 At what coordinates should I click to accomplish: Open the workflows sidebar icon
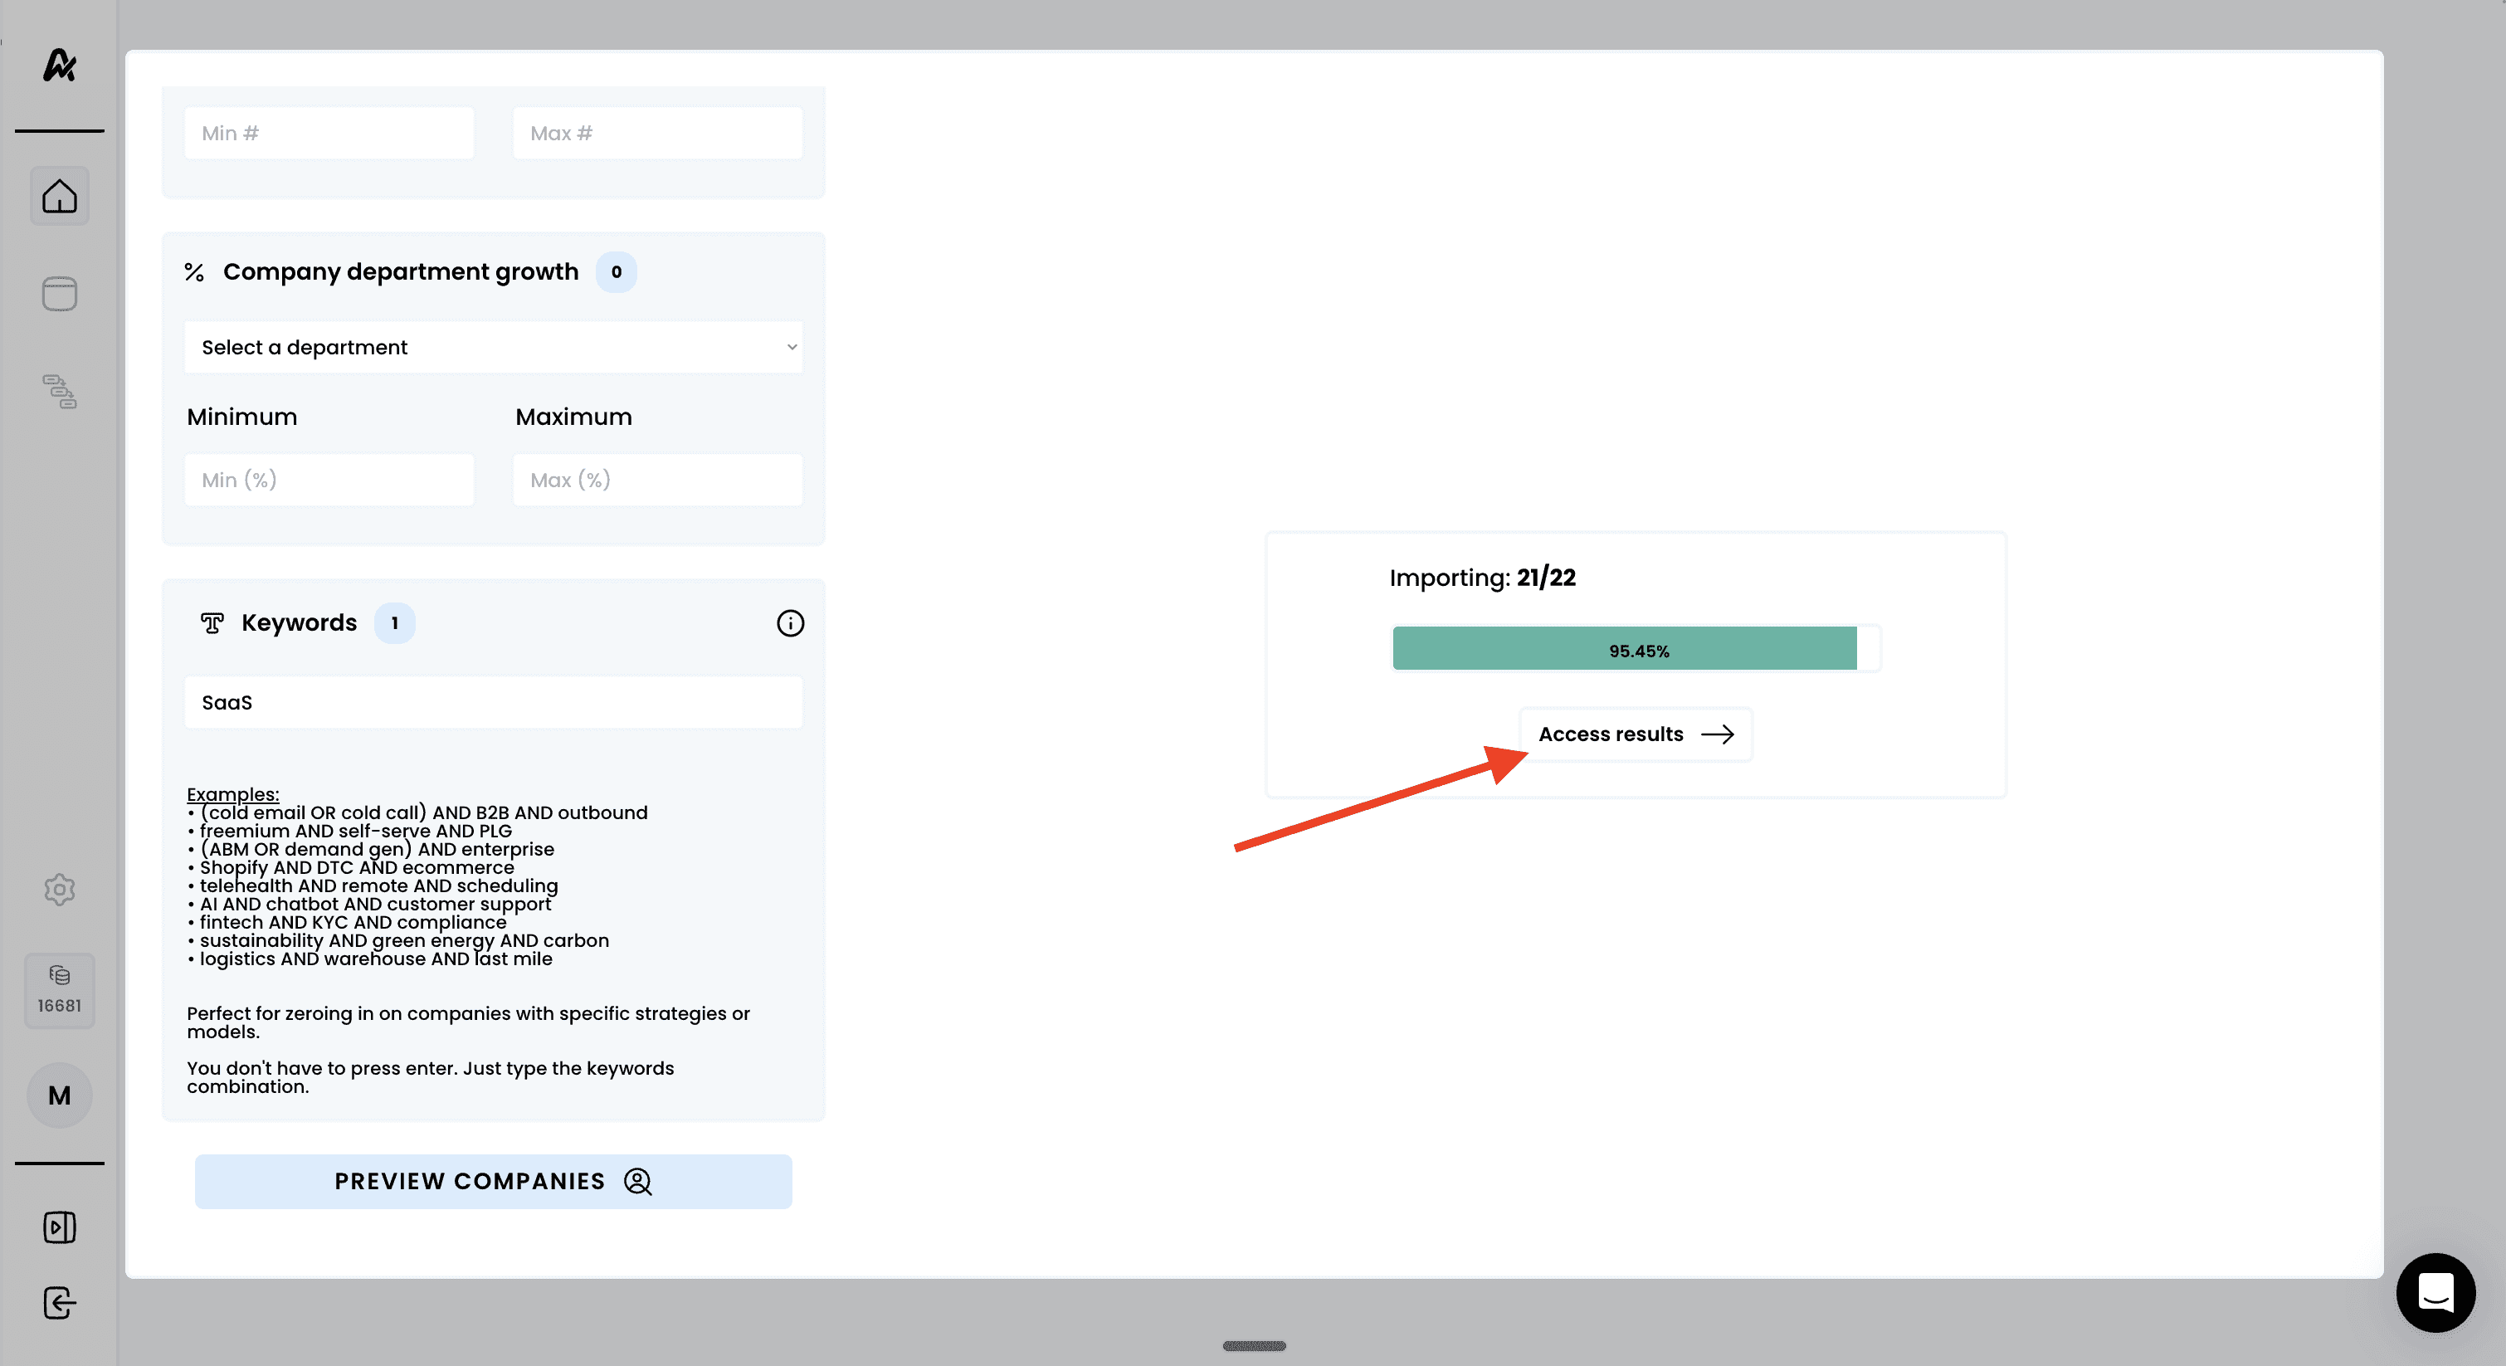(x=60, y=391)
